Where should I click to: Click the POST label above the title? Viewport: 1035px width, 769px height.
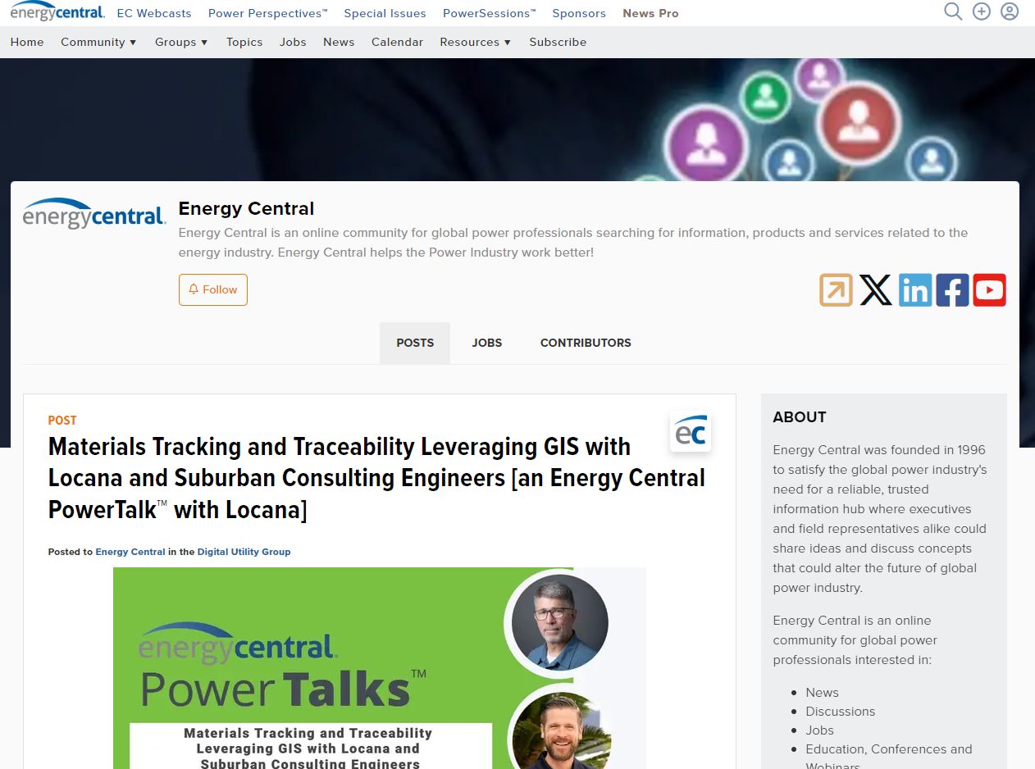coord(62,421)
